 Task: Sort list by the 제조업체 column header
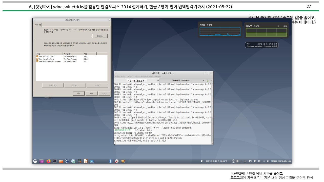73,54
